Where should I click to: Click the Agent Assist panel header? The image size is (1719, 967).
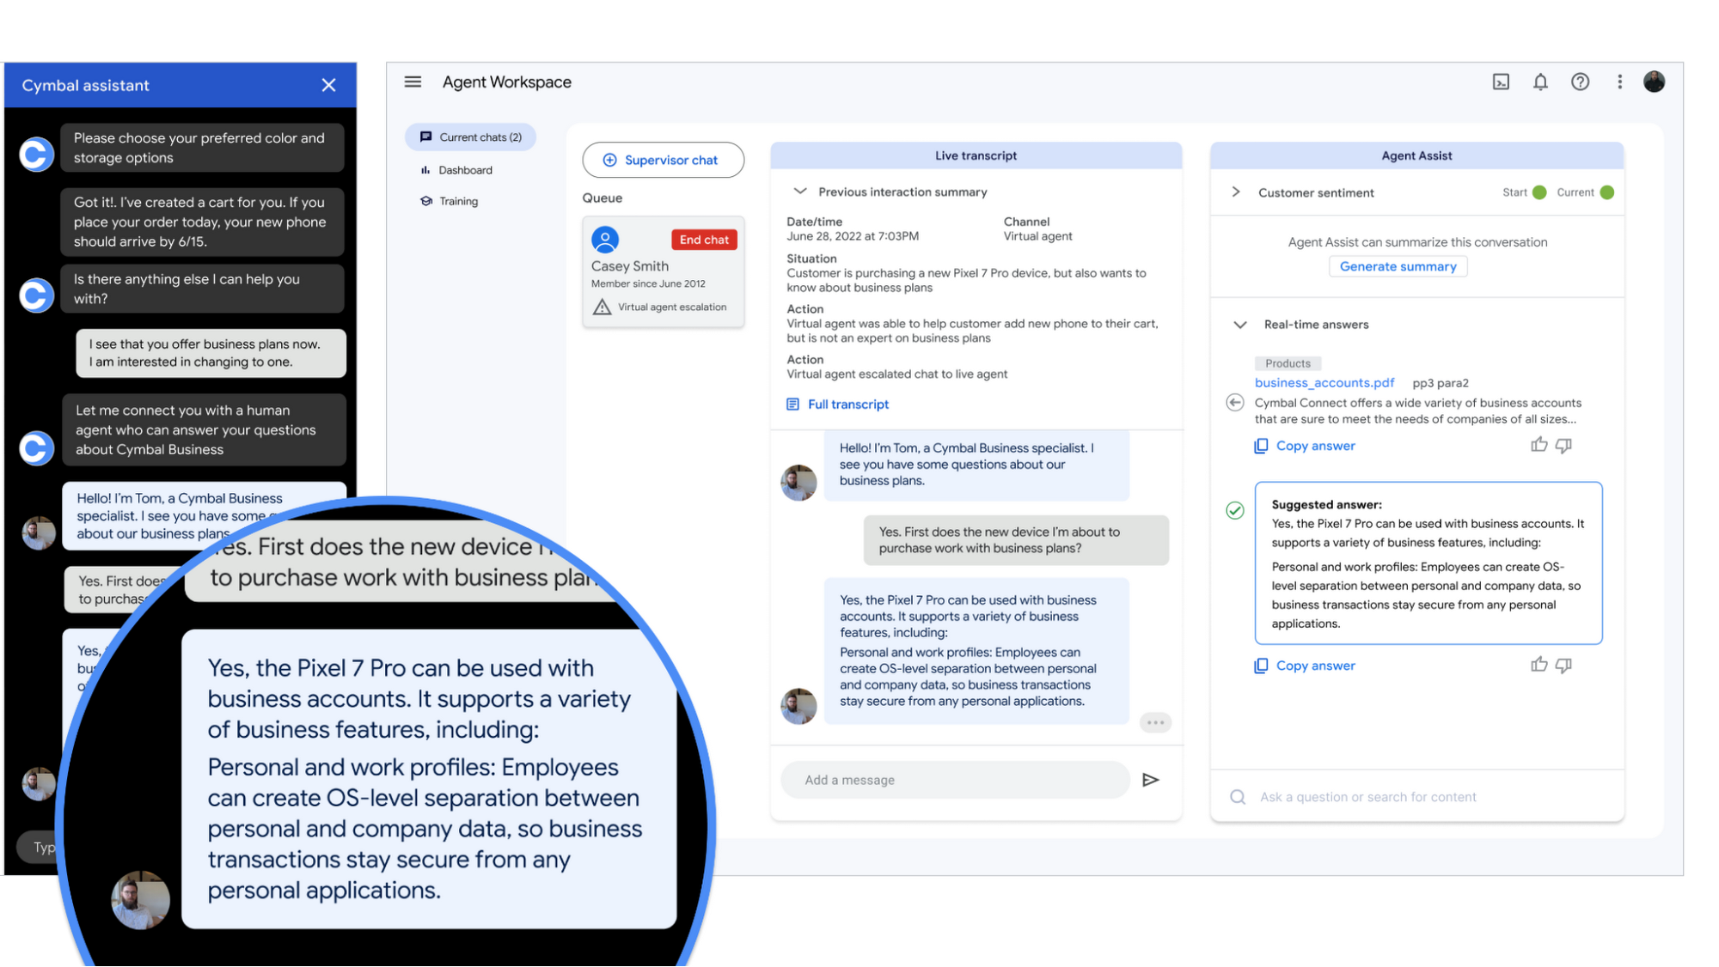[1416, 155]
